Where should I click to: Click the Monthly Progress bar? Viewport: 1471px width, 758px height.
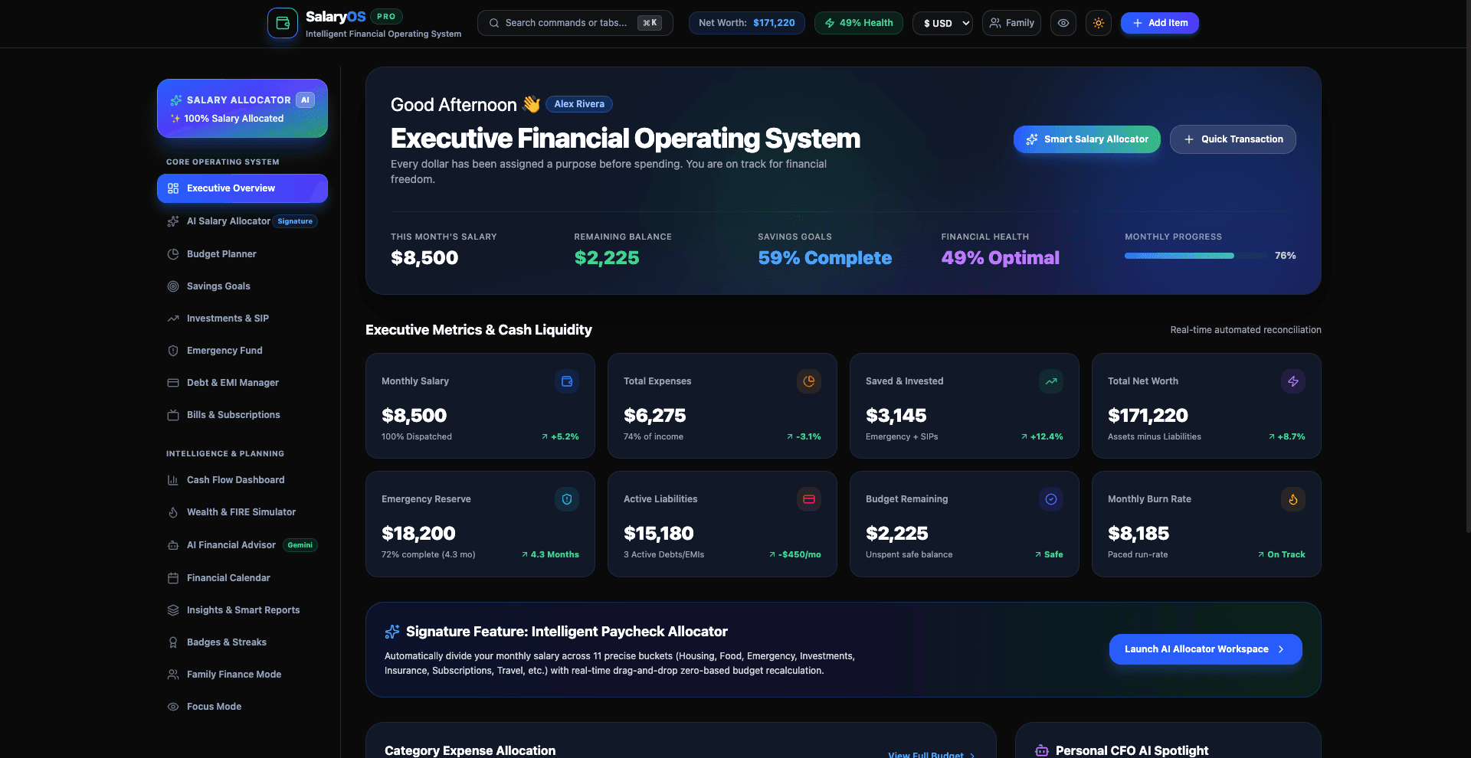(x=1195, y=256)
